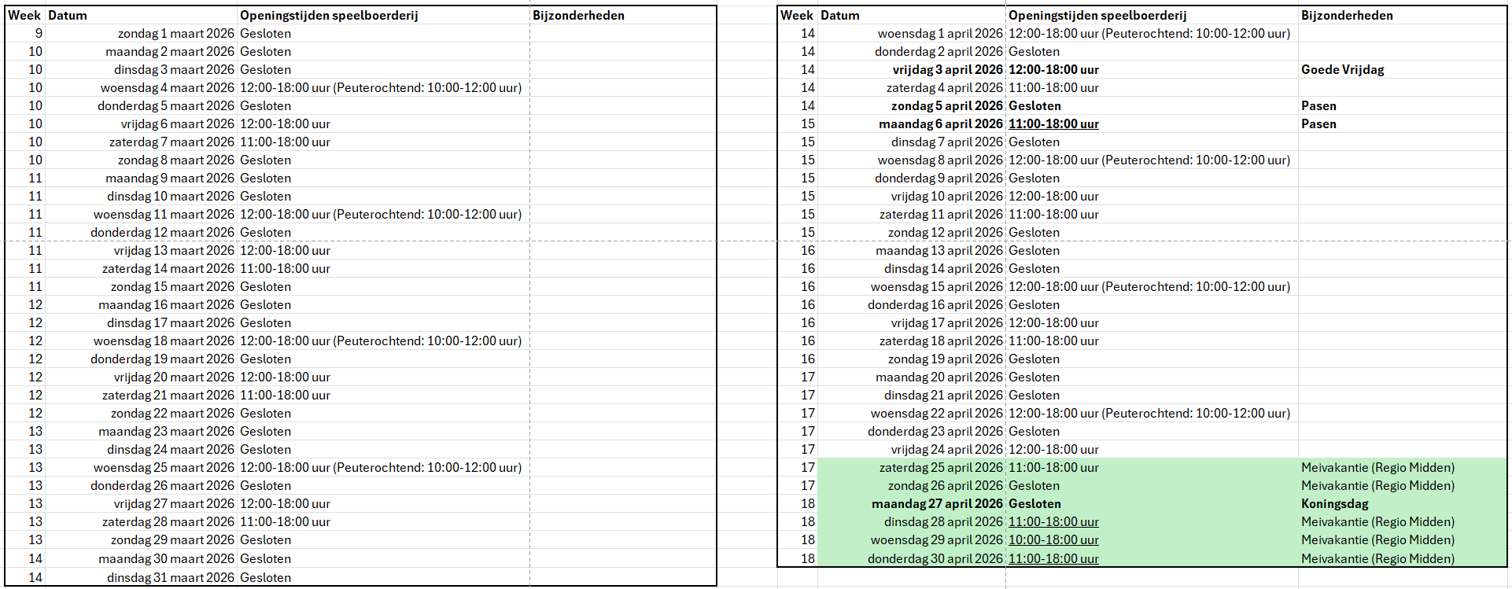This screenshot has width=1512, height=589.
Task: Click the Pasen cell for zondag 5 april
Action: [x=1318, y=106]
